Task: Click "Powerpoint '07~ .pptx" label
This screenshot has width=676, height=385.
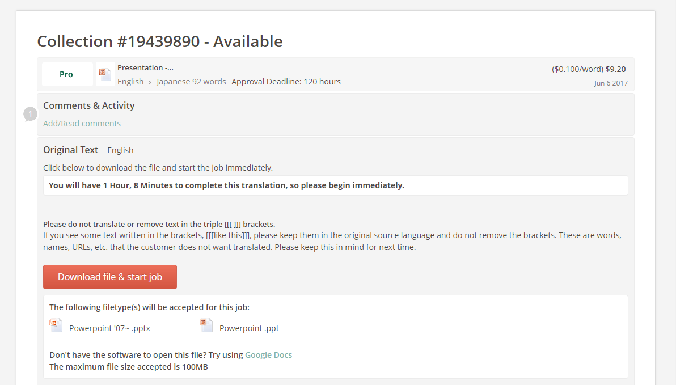Action: coord(109,328)
